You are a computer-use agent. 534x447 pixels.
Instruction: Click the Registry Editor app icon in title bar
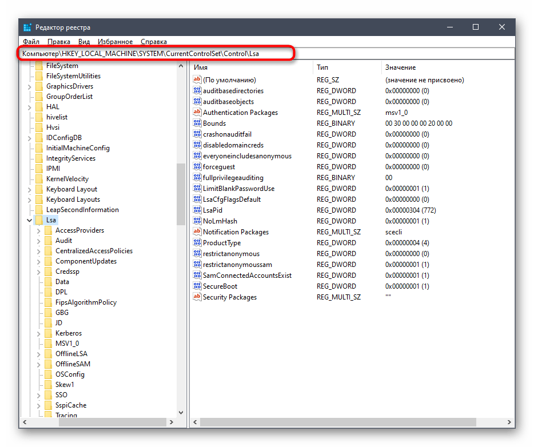[27, 27]
